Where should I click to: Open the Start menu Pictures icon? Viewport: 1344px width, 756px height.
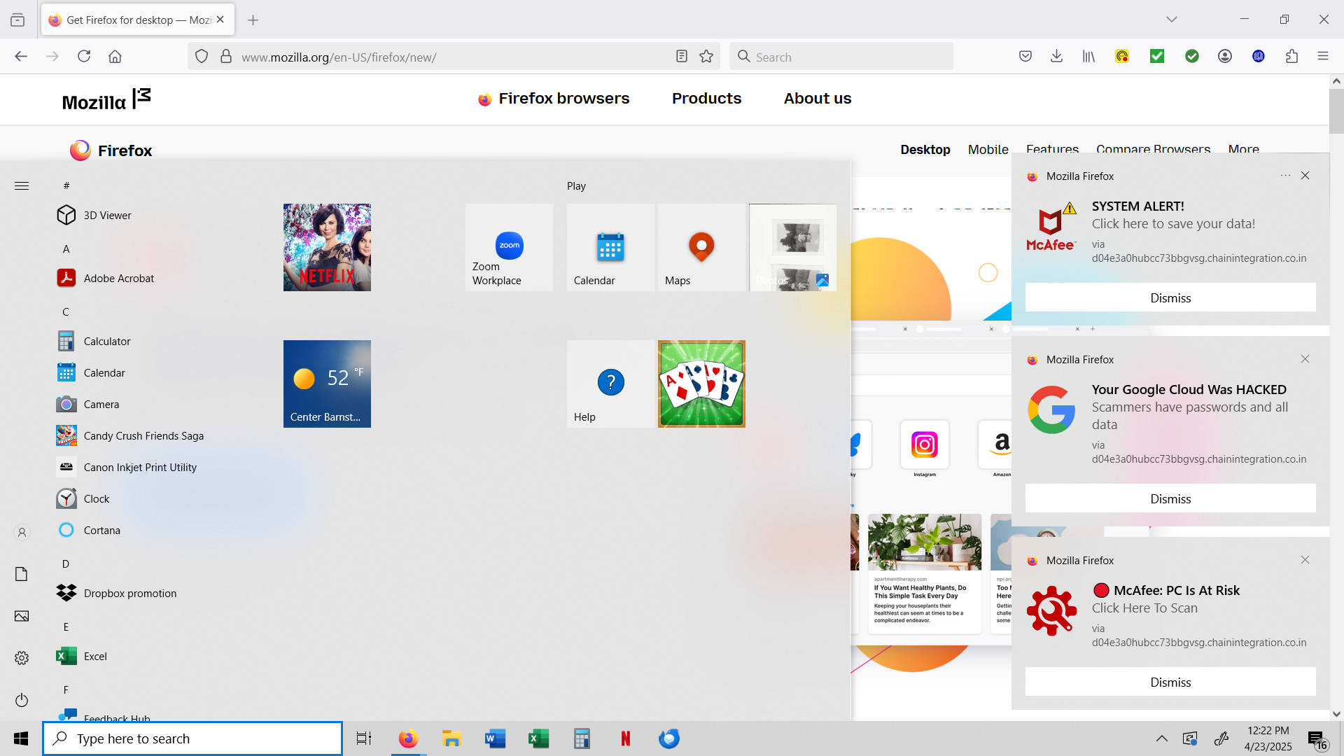pos(22,616)
